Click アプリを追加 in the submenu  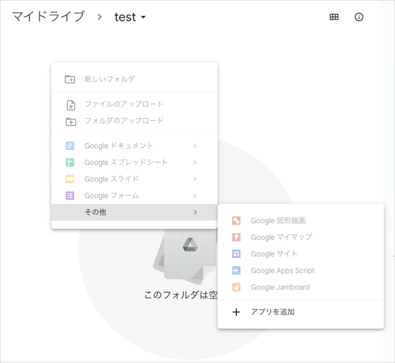click(273, 312)
